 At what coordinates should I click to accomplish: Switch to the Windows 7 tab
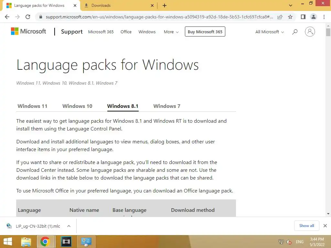point(167,106)
